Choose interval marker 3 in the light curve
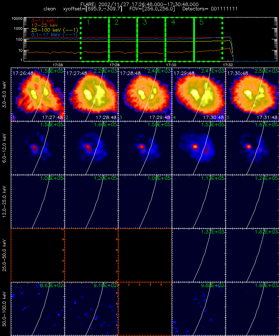This screenshot has height=336, width=279. coord(145,22)
